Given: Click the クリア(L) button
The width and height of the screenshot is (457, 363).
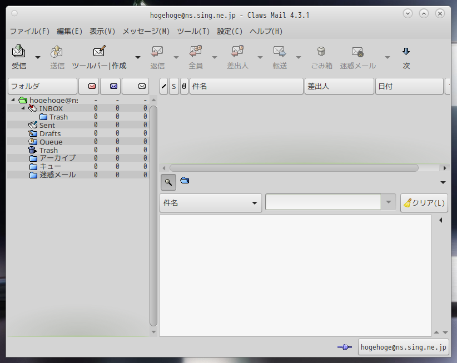Looking at the screenshot, I should tap(424, 203).
